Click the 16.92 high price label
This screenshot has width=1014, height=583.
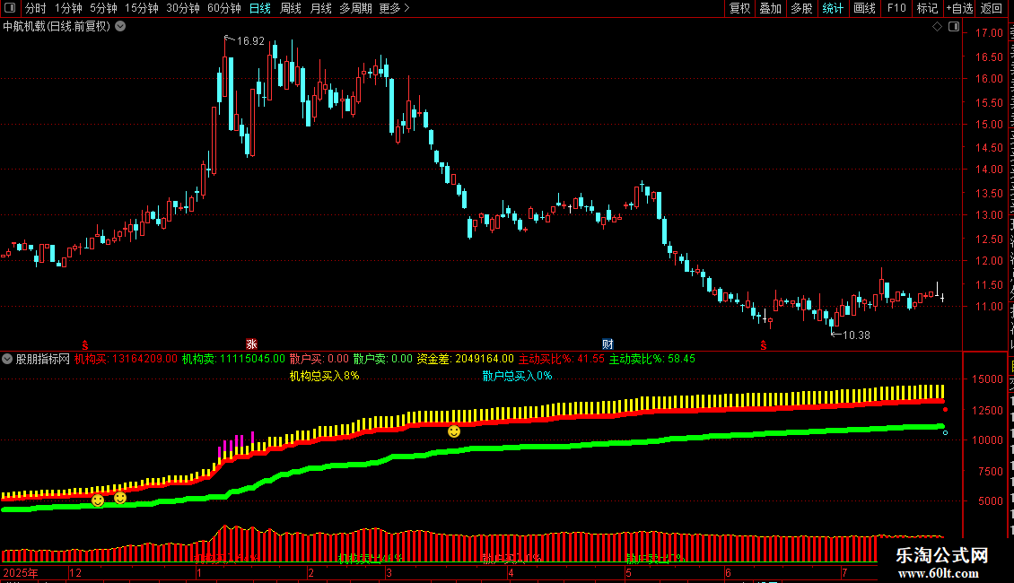tap(250, 41)
